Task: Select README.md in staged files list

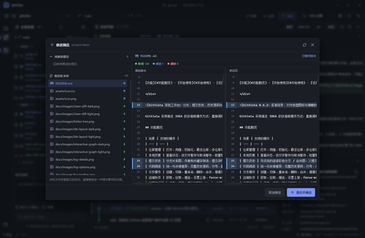Action: tap(87, 83)
